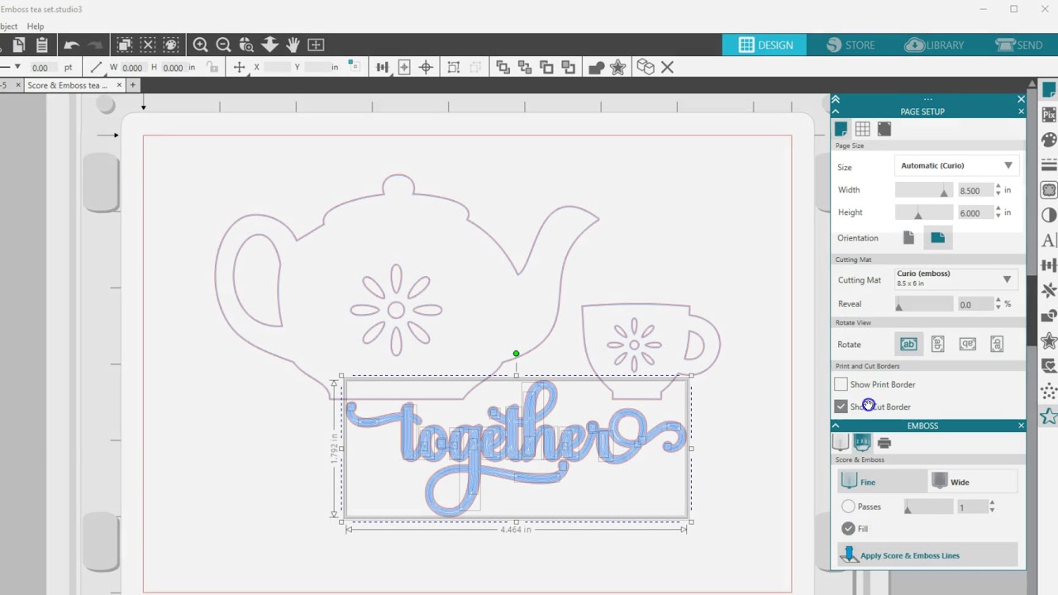This screenshot has width=1058, height=595.
Task: Open the Text Style panel icon
Action: (x=1049, y=240)
